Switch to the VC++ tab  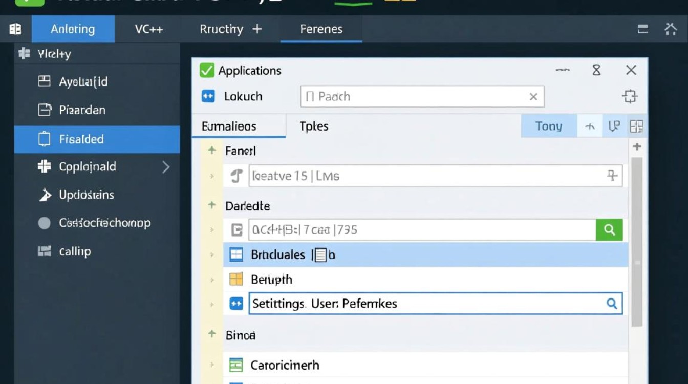tap(149, 29)
